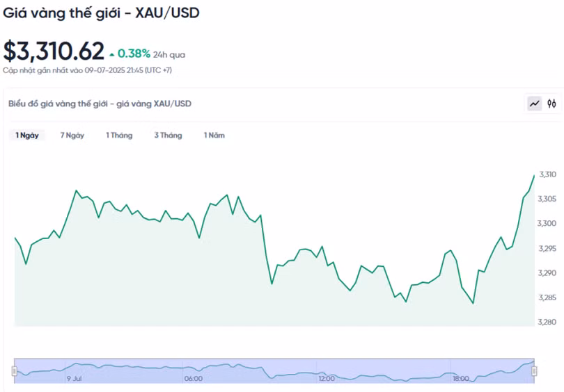Viewport: 564px width, 392px height.
Task: Switch to line chart view icon
Action: click(535, 104)
